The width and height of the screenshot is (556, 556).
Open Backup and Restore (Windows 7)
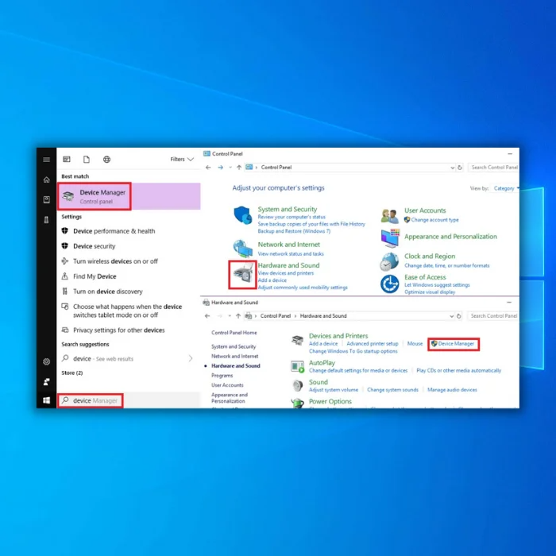point(294,231)
